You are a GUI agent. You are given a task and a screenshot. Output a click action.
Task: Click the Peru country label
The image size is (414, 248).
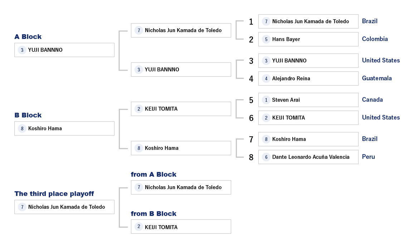coord(368,157)
